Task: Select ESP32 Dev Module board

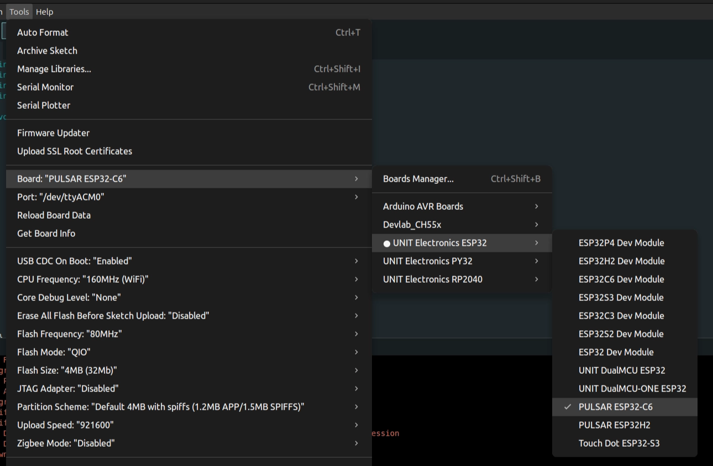Action: 625,352
